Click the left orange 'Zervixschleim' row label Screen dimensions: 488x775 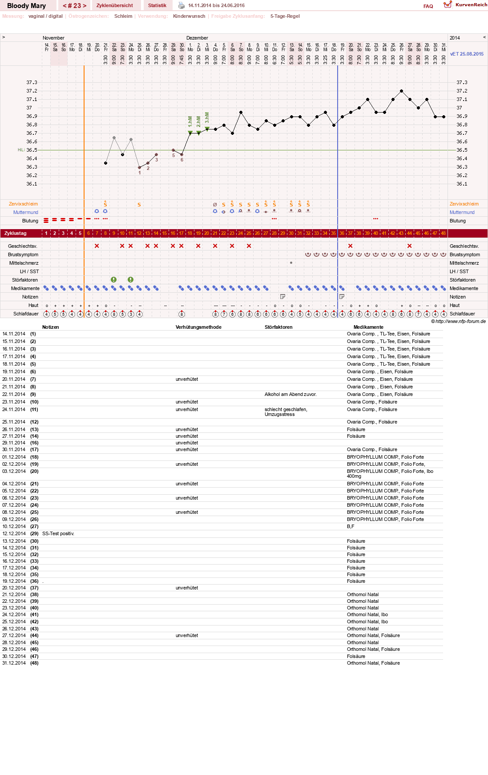pyautogui.click(x=23, y=204)
